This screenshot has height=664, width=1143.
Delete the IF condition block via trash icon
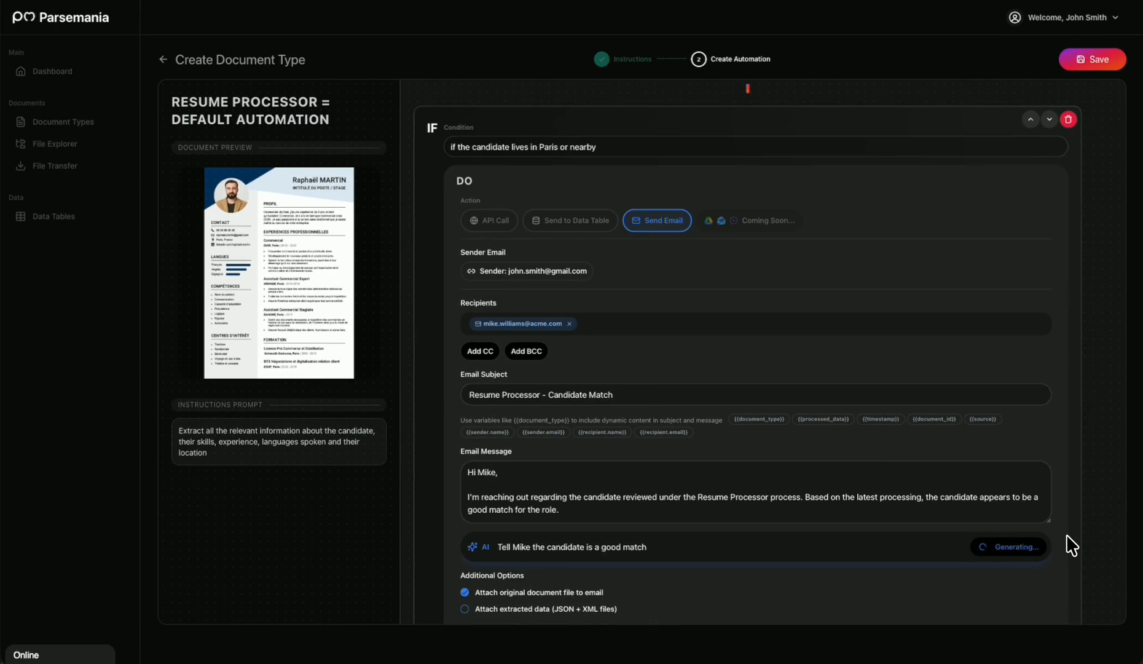tap(1069, 119)
